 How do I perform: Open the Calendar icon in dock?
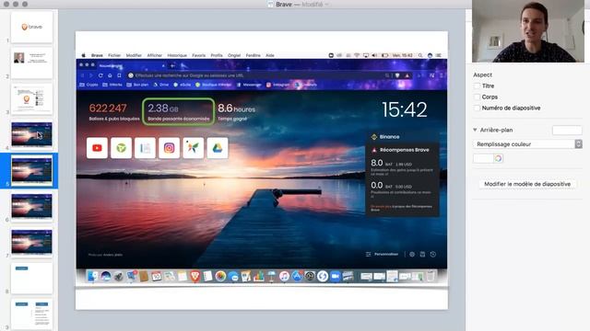(x=157, y=277)
